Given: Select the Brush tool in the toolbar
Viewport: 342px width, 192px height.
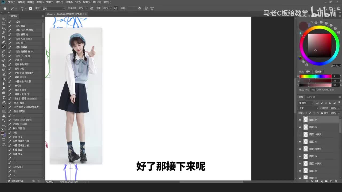Looking at the screenshot, I should (3, 47).
